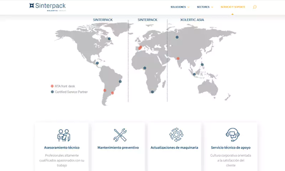This screenshot has width=285, height=171.
Task: Click the headset support icon
Action: point(233,135)
